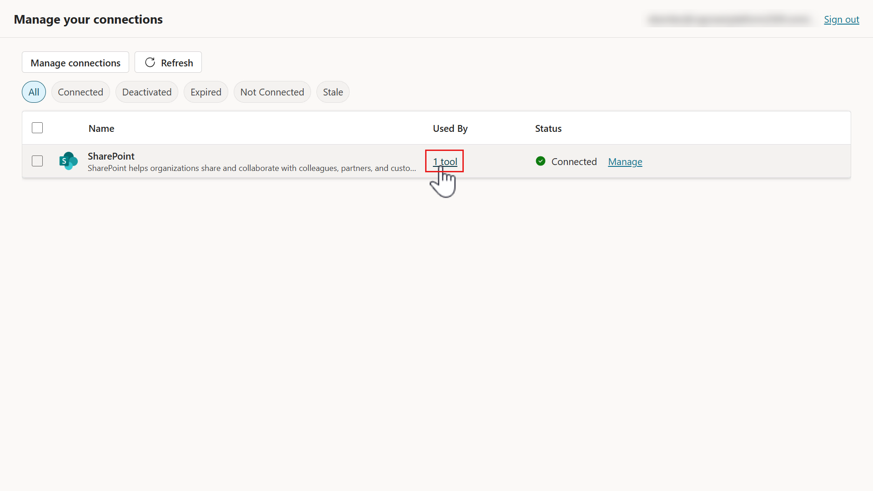Open the 1 tool link
Image resolution: width=873 pixels, height=491 pixels.
coord(445,161)
